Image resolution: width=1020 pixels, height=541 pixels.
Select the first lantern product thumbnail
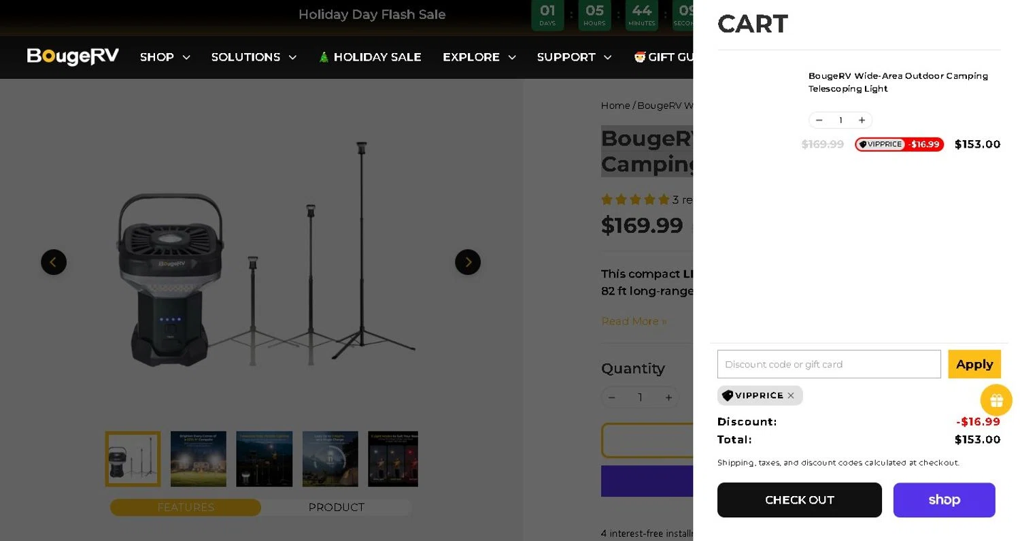point(133,459)
